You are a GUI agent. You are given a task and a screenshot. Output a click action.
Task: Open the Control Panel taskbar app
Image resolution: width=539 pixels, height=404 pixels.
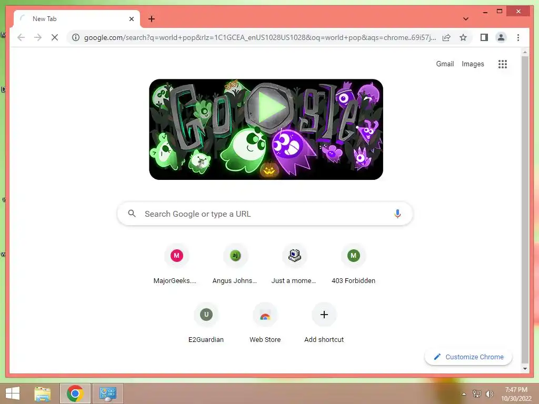[x=108, y=393]
